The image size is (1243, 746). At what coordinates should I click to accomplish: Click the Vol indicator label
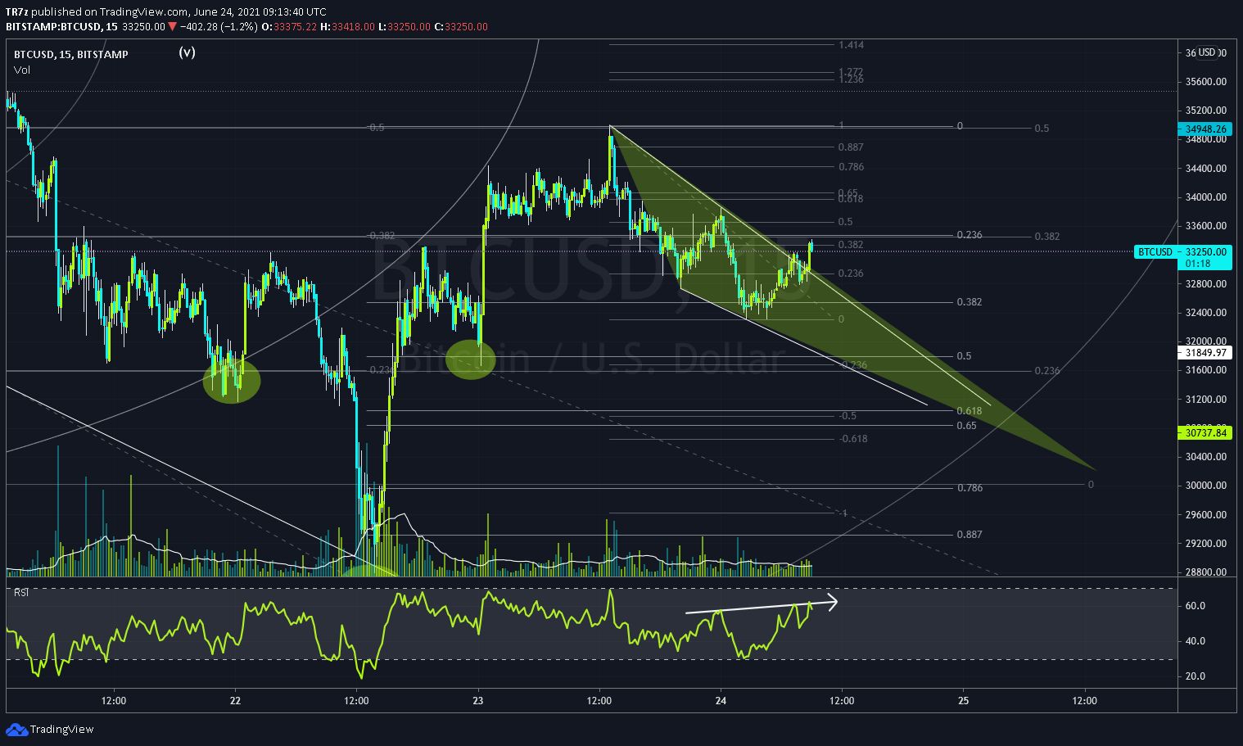coord(22,70)
